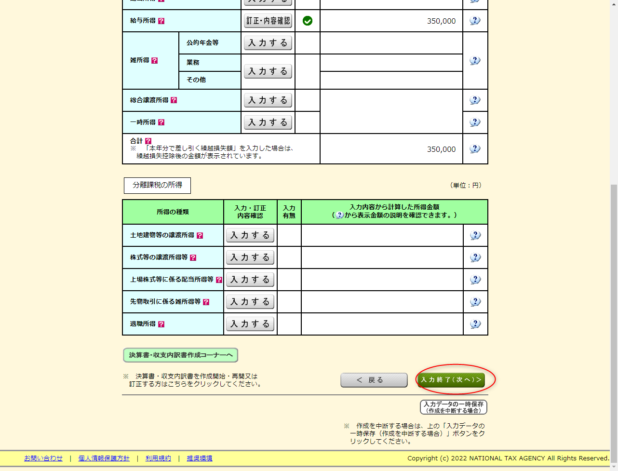The height and width of the screenshot is (471, 618).
Task: Open red help icon next to 給与所得
Action: 161,21
